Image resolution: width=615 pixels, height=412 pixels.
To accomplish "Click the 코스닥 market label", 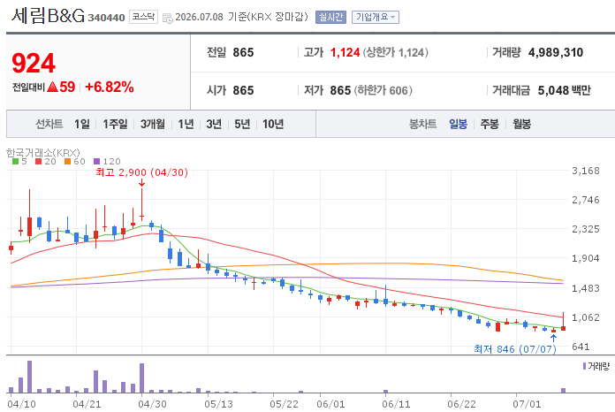I will tap(143, 17).
